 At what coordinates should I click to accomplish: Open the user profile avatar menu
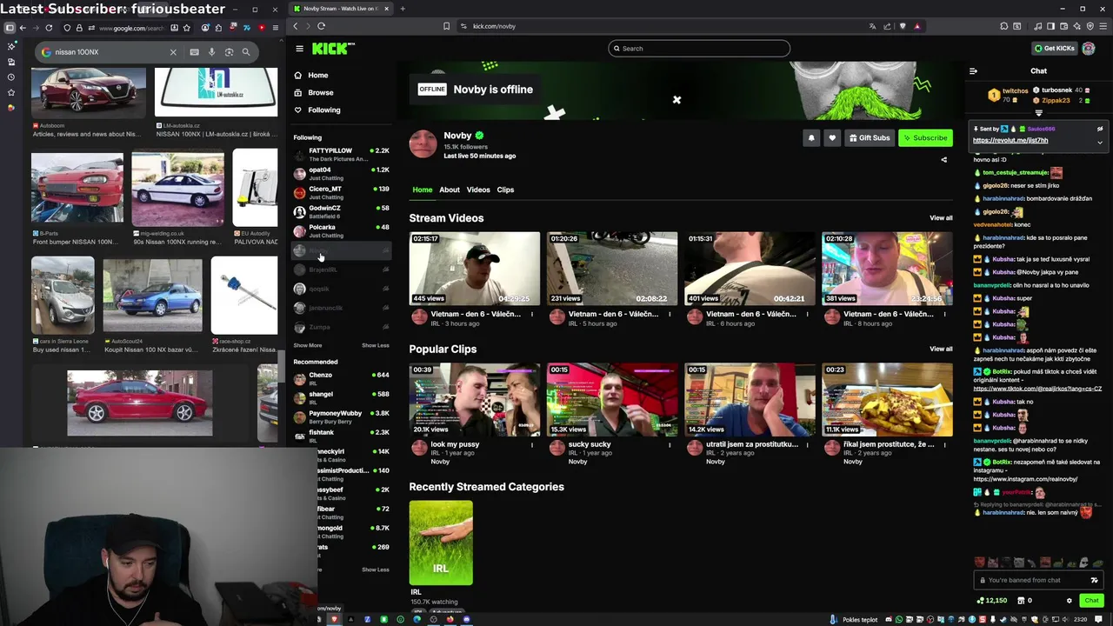pos(1089,49)
